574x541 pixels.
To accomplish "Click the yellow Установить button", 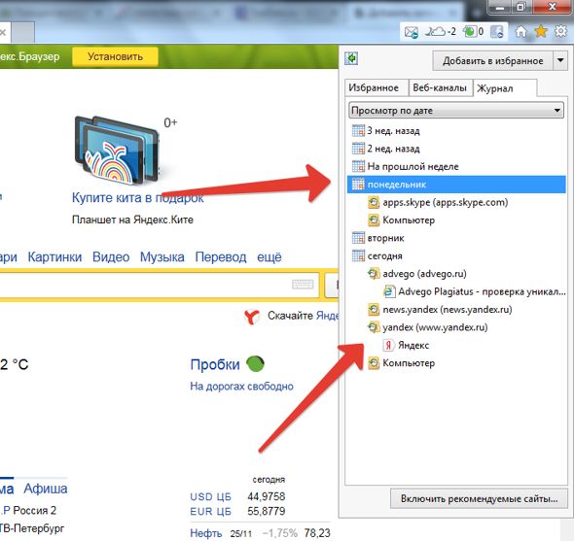I will pos(116,56).
